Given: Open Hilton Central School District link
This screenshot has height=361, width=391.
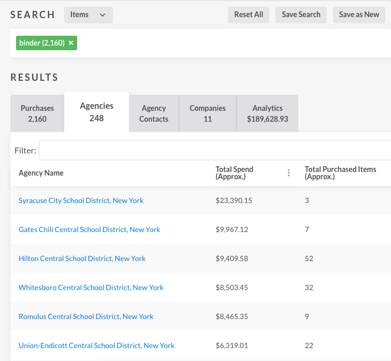Looking at the screenshot, I should coord(82,258).
